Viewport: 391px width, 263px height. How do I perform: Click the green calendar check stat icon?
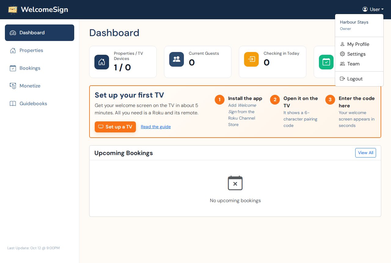click(326, 62)
